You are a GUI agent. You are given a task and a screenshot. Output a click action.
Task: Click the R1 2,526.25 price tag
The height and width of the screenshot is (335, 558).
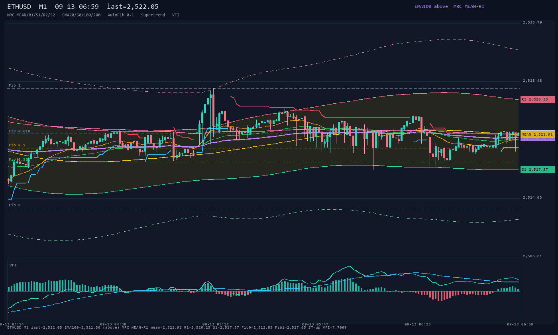click(x=538, y=99)
